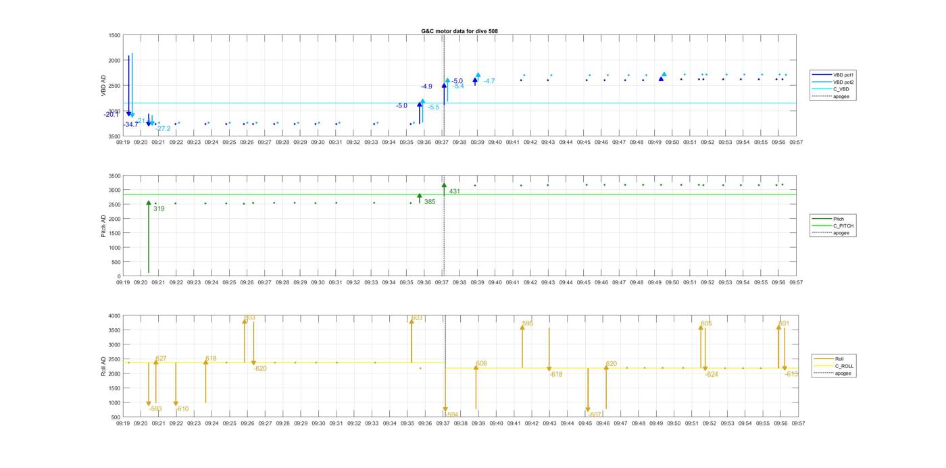Image resolution: width=946 pixels, height=468 pixels.
Task: Click the "-593" roll data label
Action: (155, 409)
